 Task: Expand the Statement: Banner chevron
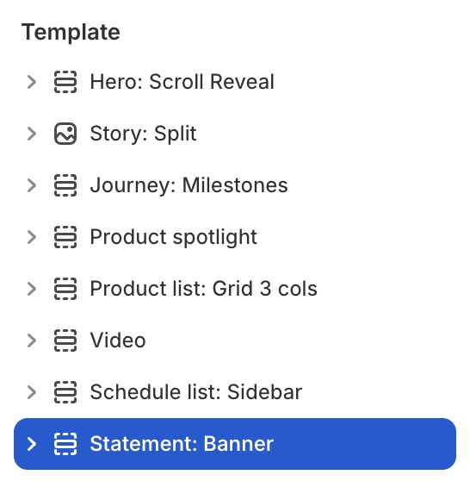coord(32,444)
